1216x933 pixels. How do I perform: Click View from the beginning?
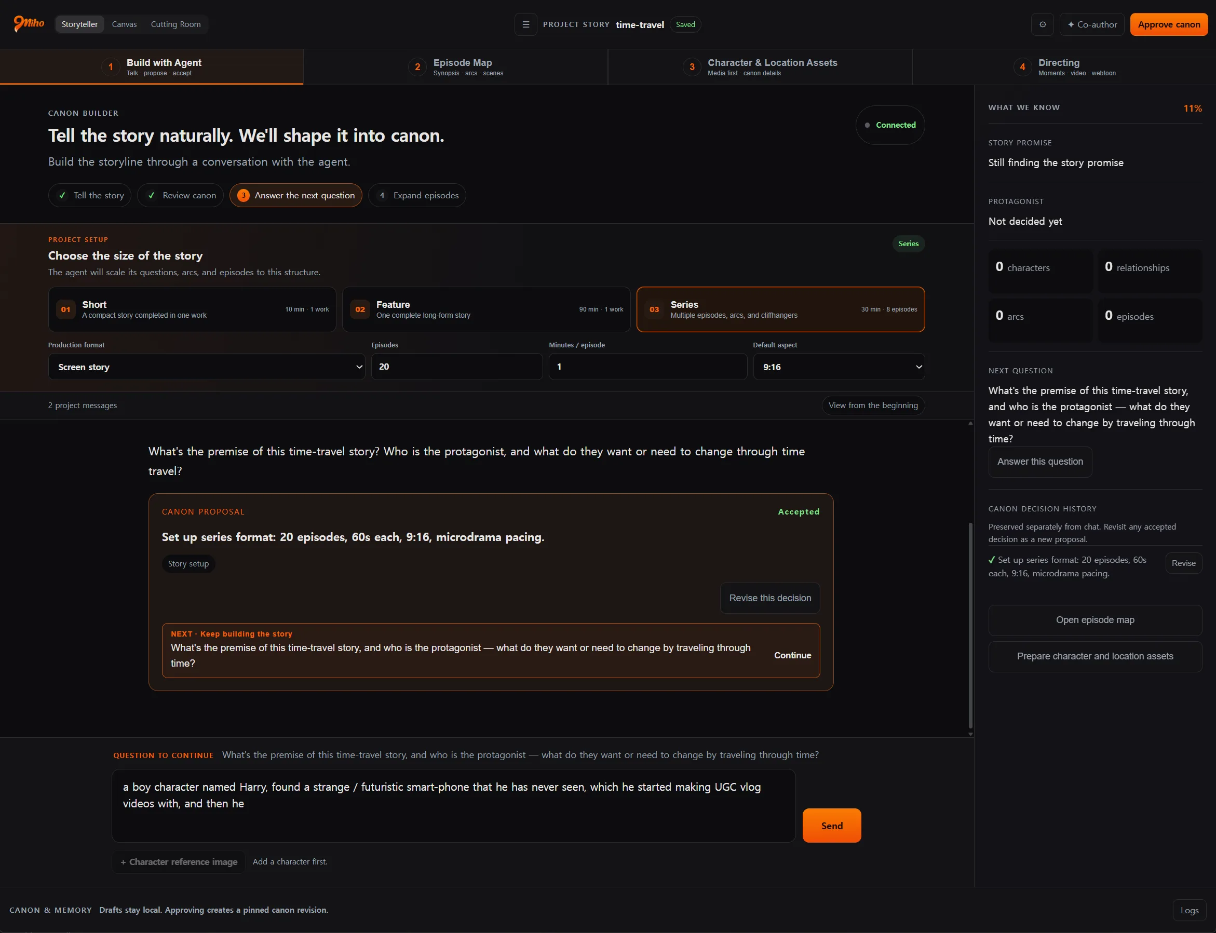point(873,405)
